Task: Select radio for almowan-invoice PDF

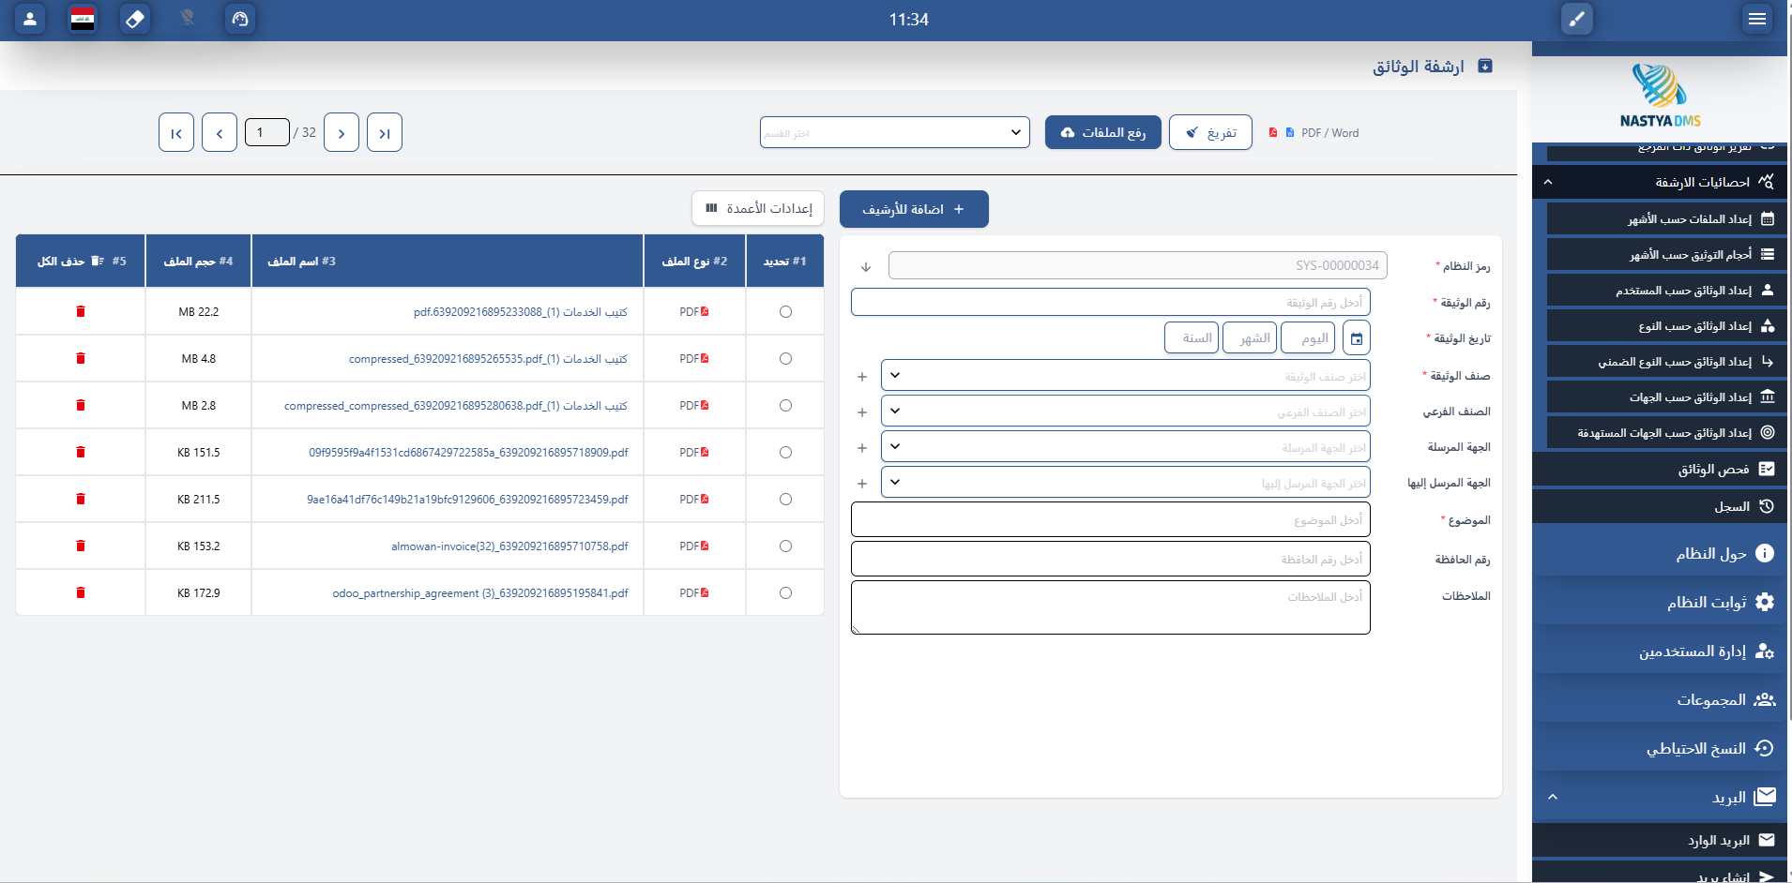Action: (x=785, y=546)
